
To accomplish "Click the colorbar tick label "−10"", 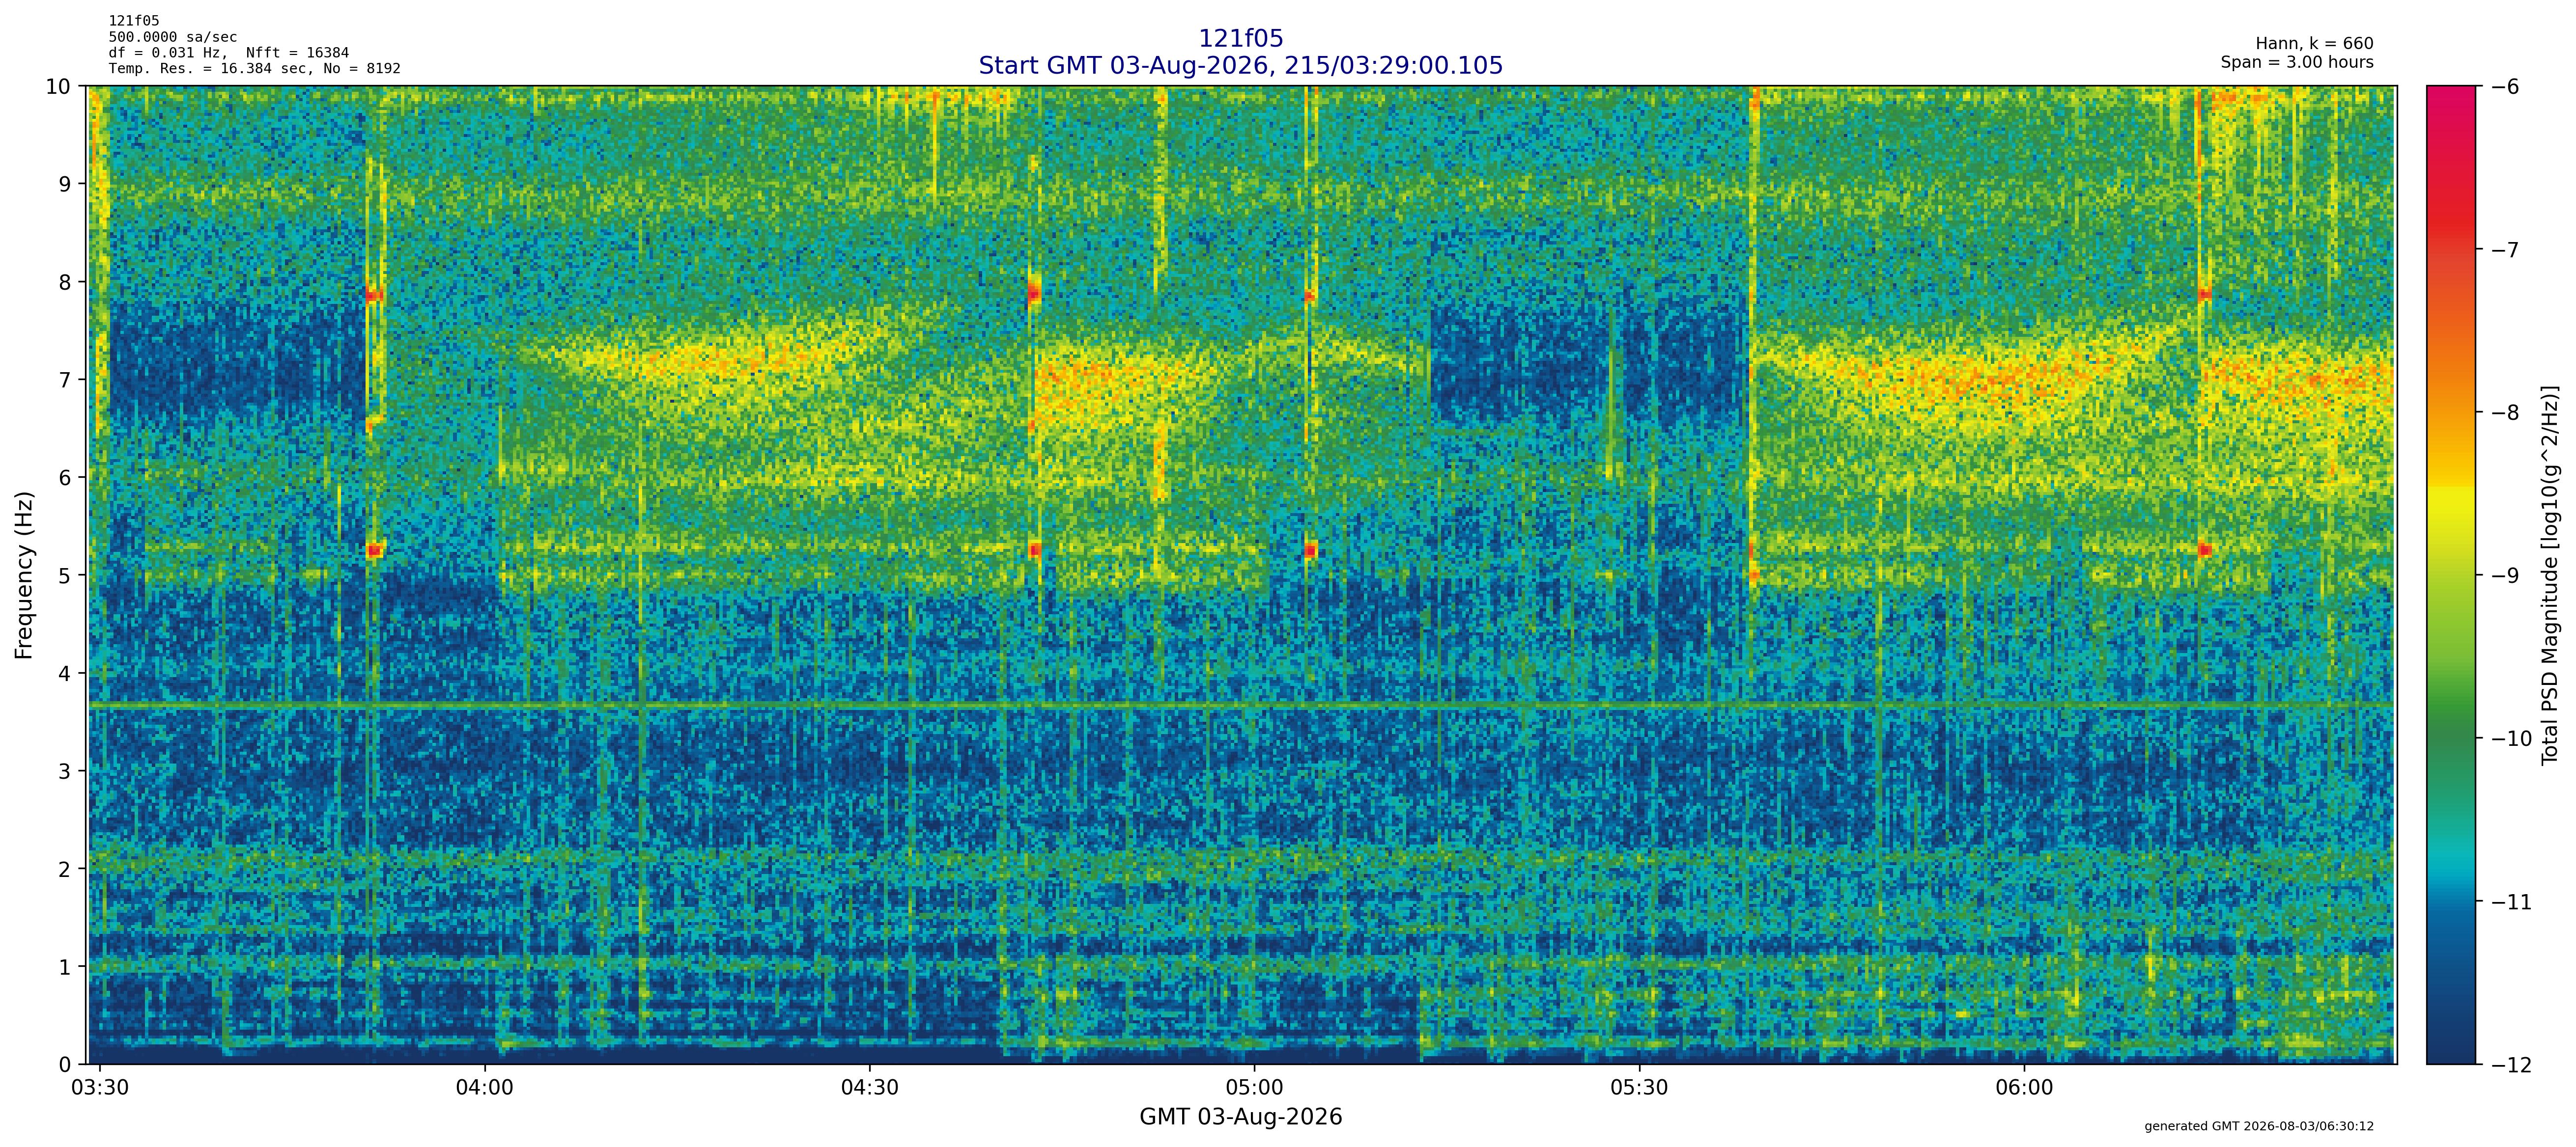I will coord(2511,739).
